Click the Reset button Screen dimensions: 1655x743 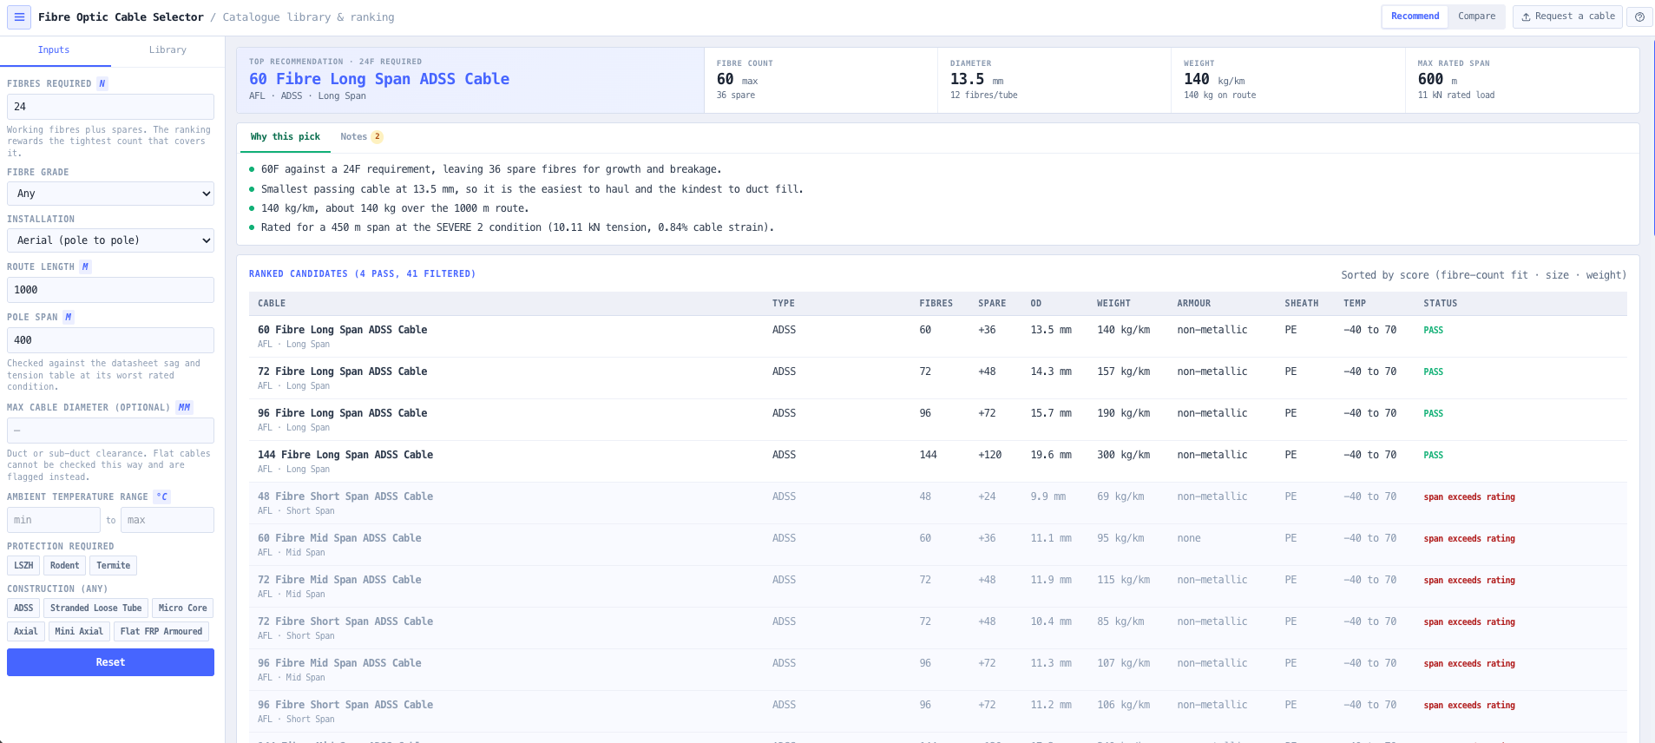110,662
